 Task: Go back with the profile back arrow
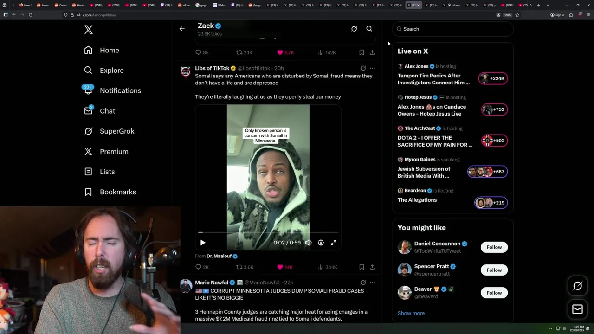(182, 29)
